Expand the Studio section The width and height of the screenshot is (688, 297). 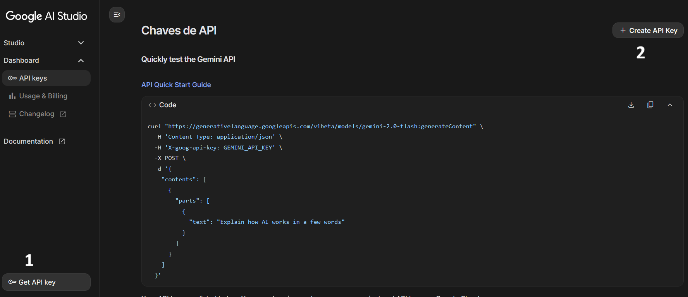tap(44, 43)
